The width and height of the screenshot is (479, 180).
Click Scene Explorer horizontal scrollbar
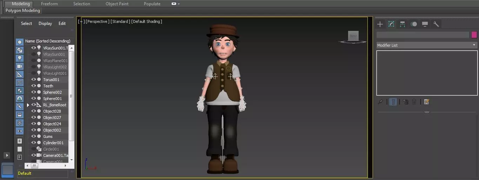34,166
